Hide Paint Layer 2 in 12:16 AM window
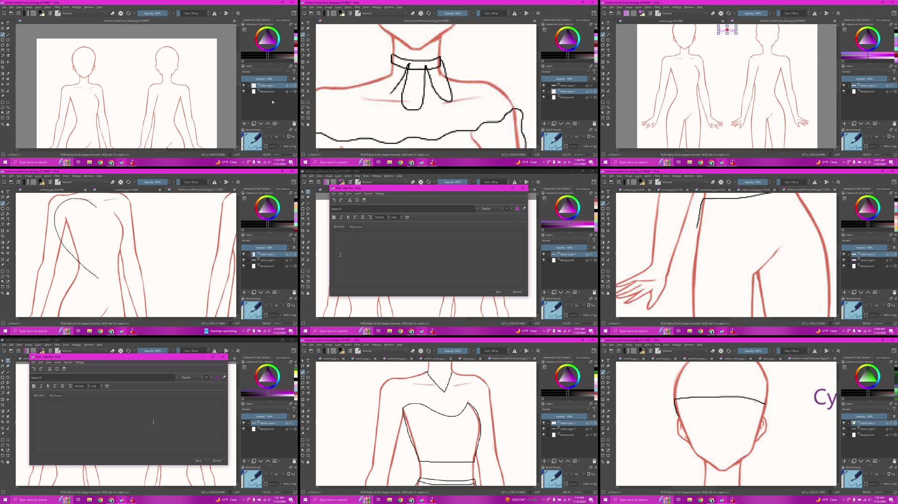 click(243, 254)
